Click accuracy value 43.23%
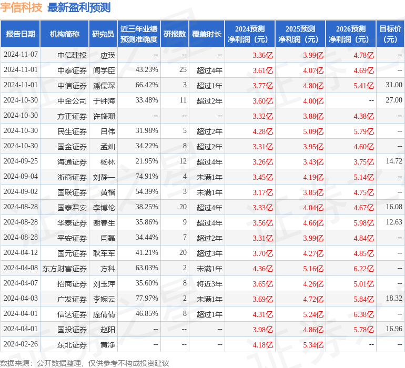Image resolution: width=405 pixels, height=368 pixels. [x=147, y=70]
